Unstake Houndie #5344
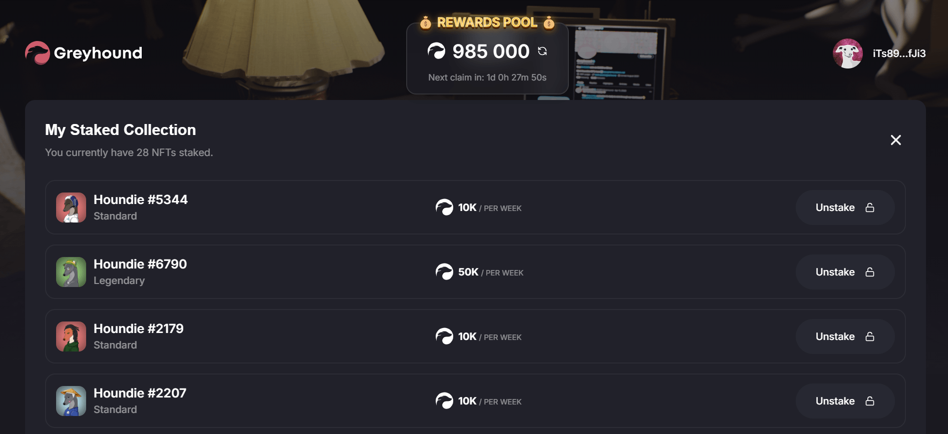Image resolution: width=948 pixels, height=434 pixels. tap(845, 207)
